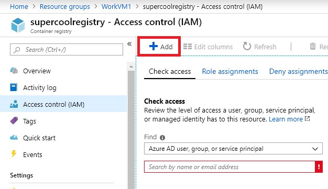
Task: Click the container registry cube icon
Action: click(18, 25)
